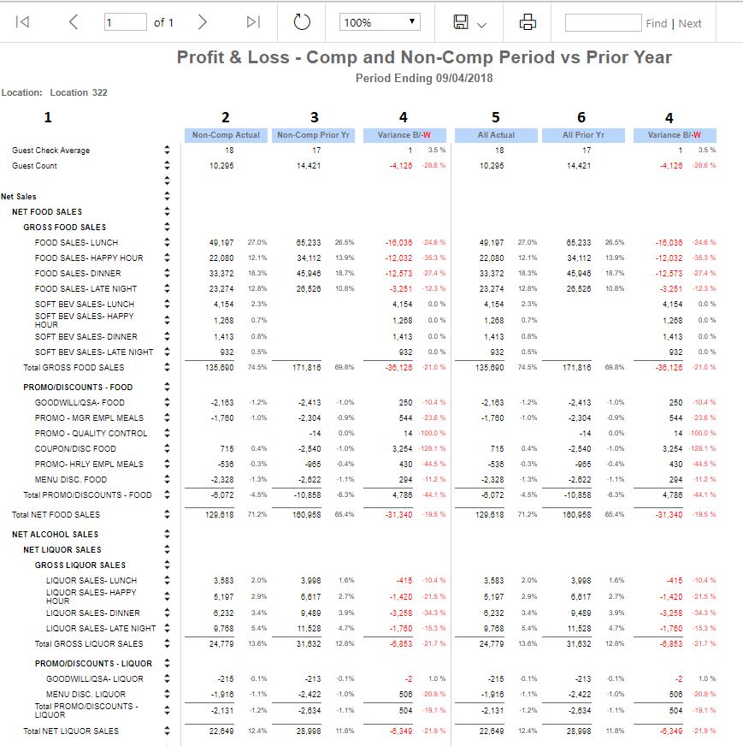
Task: Click sort arrows beside Guest Count
Action: [x=167, y=166]
